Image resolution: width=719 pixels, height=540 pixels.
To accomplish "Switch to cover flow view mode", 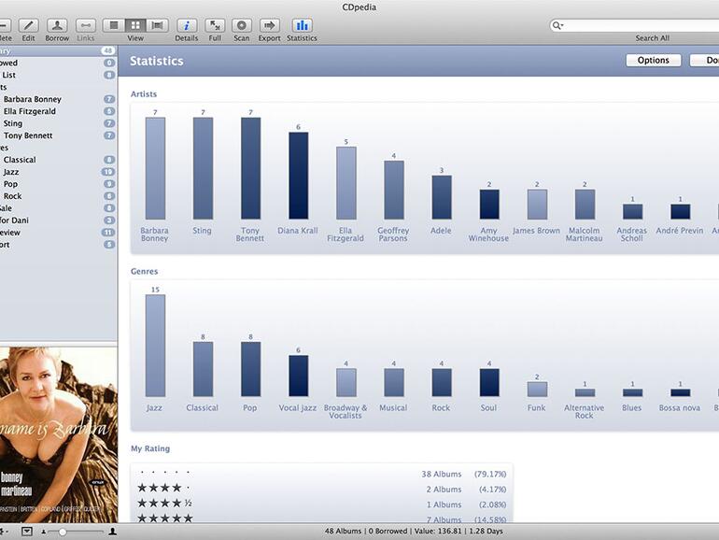I will [x=157, y=25].
